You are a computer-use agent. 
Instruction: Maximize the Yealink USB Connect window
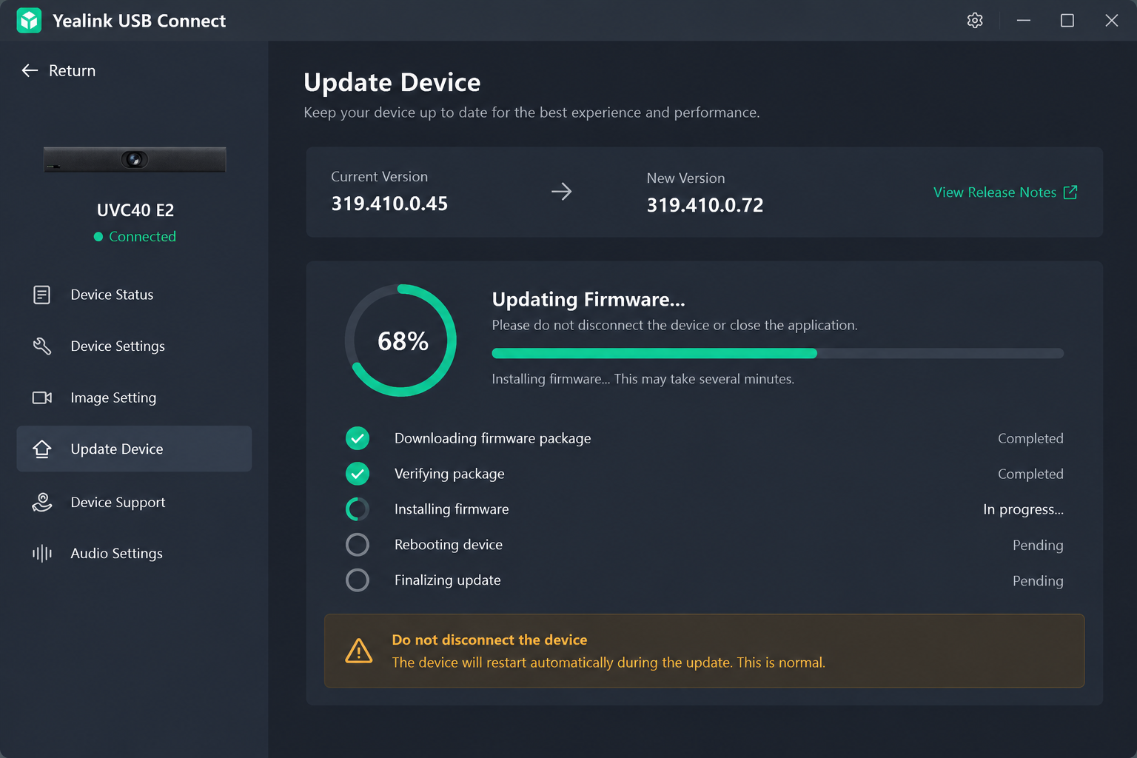click(1067, 21)
